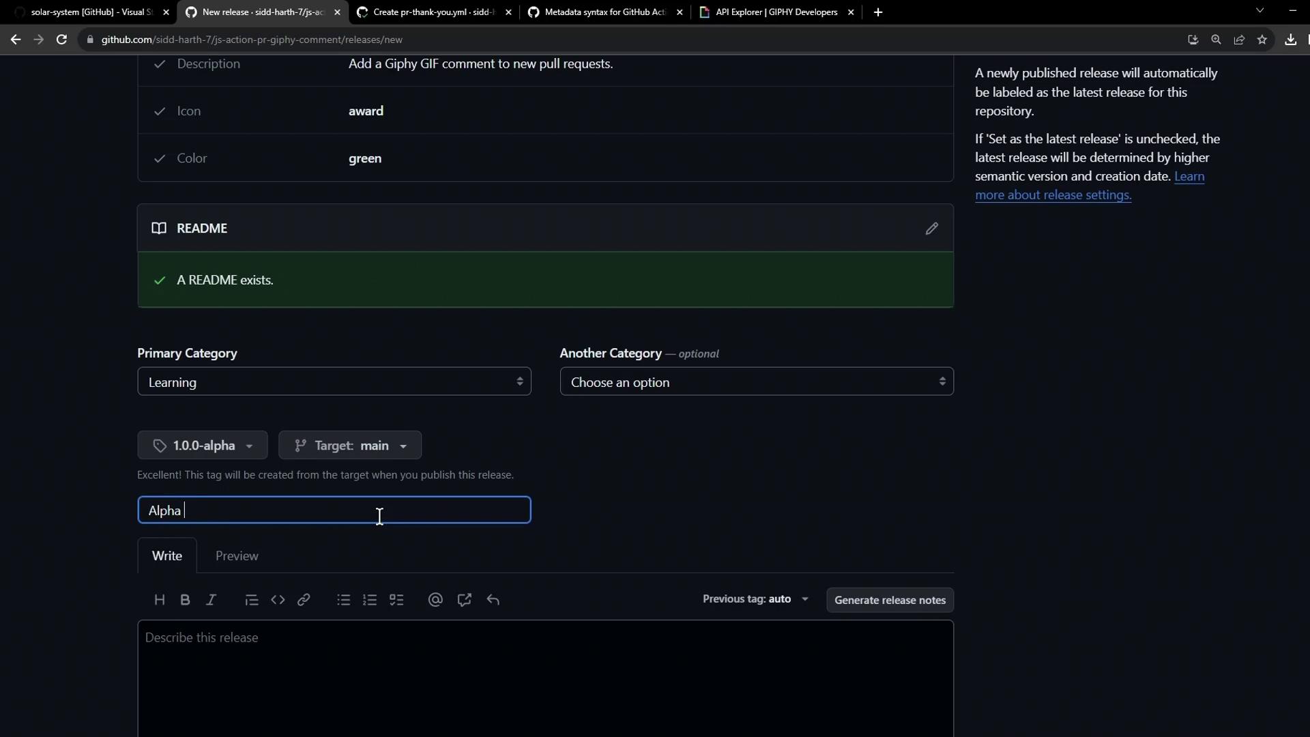The image size is (1310, 737).
Task: Expand the 1.0.0-alpha tag selector
Action: pyautogui.click(x=203, y=446)
